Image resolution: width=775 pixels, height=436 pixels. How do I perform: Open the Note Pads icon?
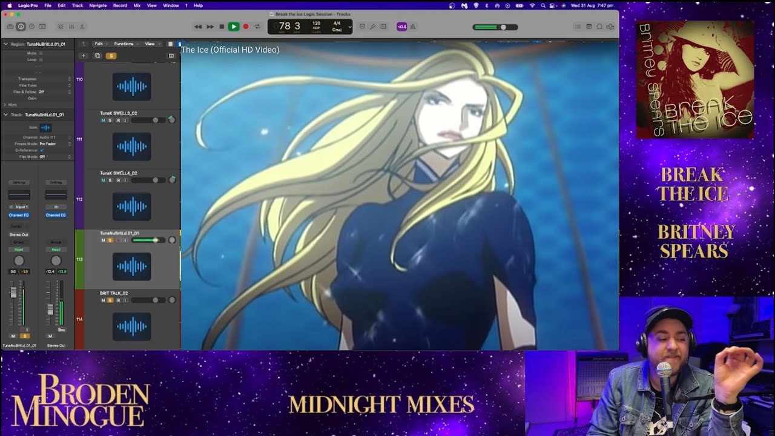589,27
